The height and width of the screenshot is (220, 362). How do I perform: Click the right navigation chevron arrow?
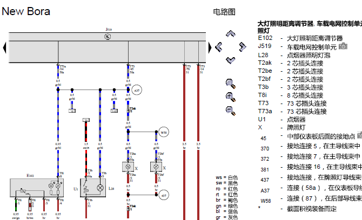click(243, 47)
